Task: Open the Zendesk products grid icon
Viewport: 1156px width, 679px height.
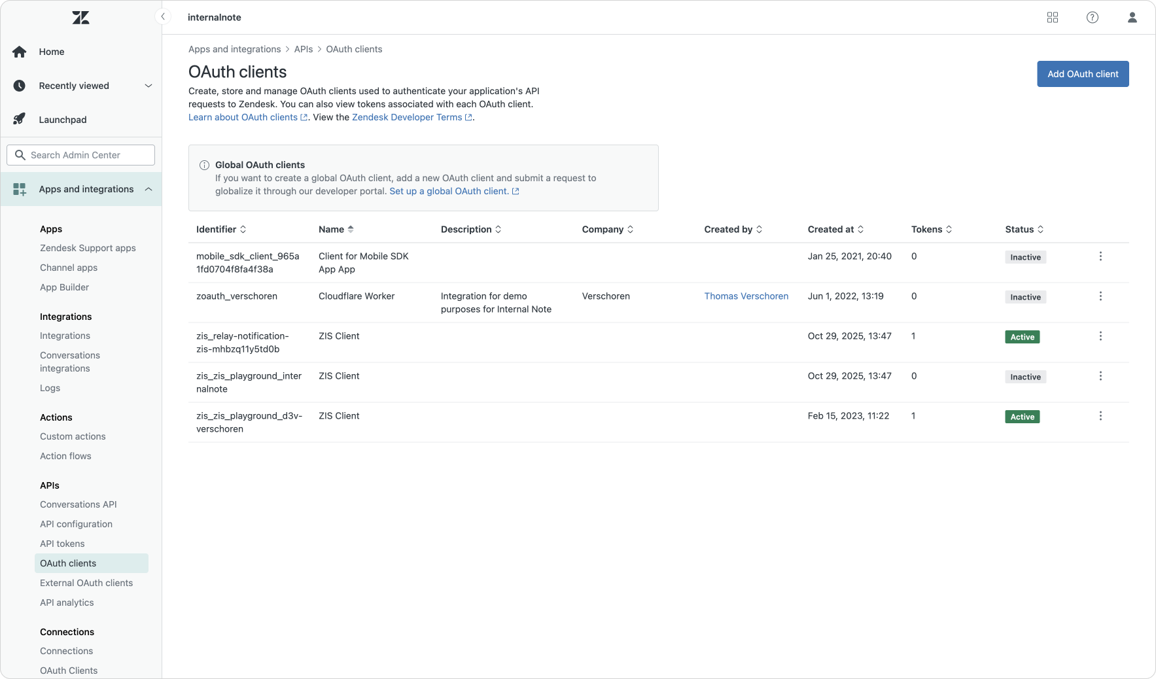Action: tap(1053, 18)
